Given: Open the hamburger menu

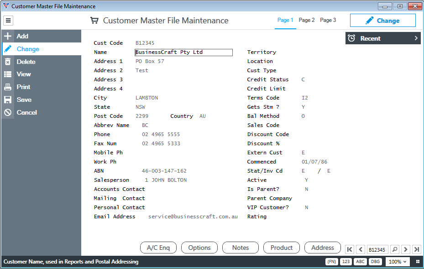Looking at the screenshot, I should click(x=8, y=20).
